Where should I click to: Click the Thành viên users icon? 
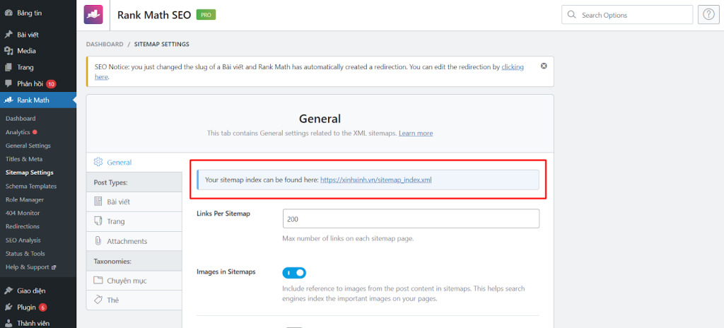(x=8, y=323)
